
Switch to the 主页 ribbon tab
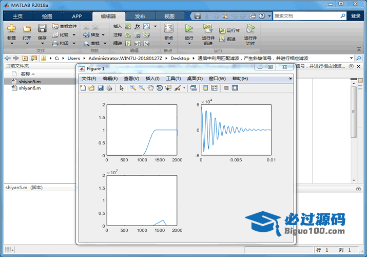(17, 16)
